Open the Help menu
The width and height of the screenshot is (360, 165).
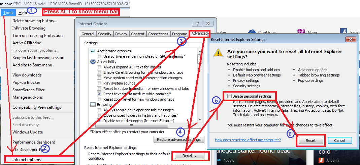(x=23, y=13)
